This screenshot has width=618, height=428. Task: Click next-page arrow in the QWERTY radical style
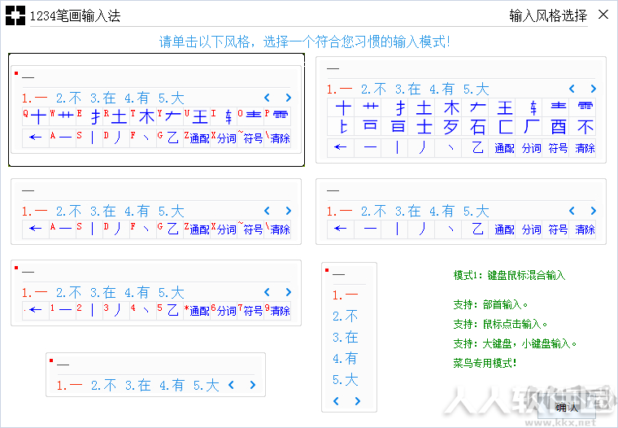[x=289, y=98]
